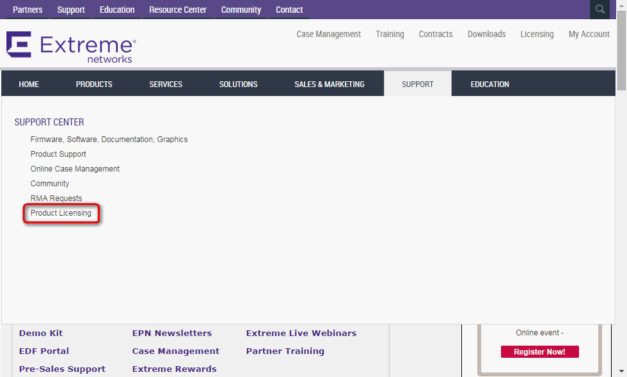Screen dimensions: 627x377
Task: Open Resource Center in top bar
Action: pos(178,10)
